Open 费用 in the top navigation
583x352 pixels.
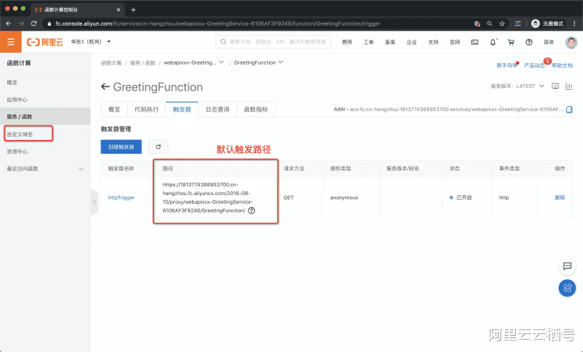coord(347,42)
